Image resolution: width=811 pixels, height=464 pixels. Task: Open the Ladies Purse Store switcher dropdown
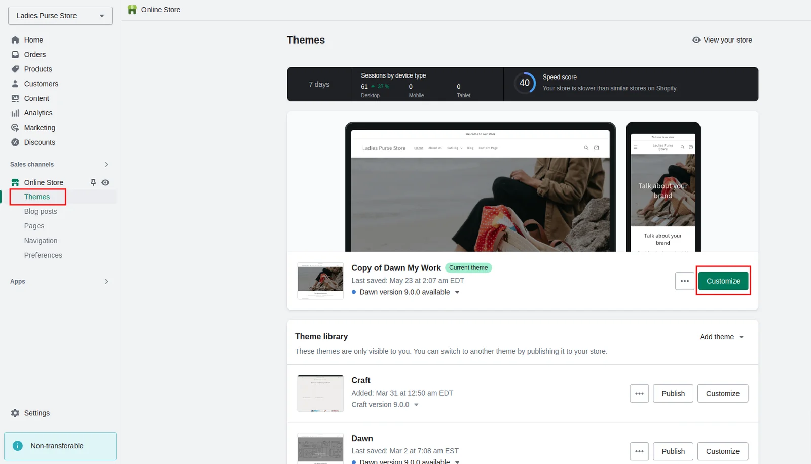(60, 16)
